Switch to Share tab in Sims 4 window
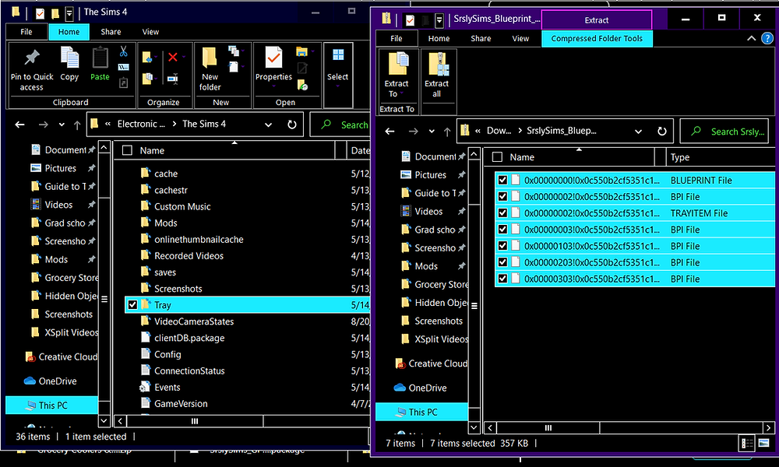The height and width of the screenshot is (467, 779). click(x=111, y=32)
